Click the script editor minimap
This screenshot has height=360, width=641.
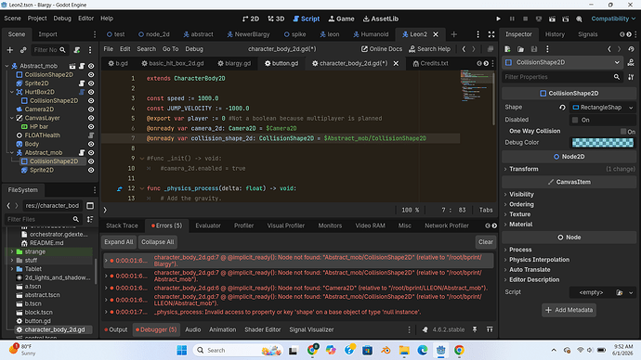tap(477, 86)
